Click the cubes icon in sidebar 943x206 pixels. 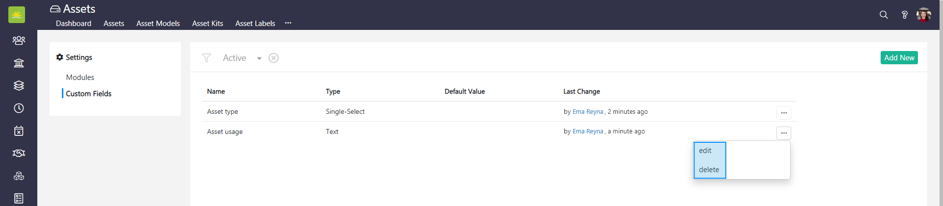19,176
